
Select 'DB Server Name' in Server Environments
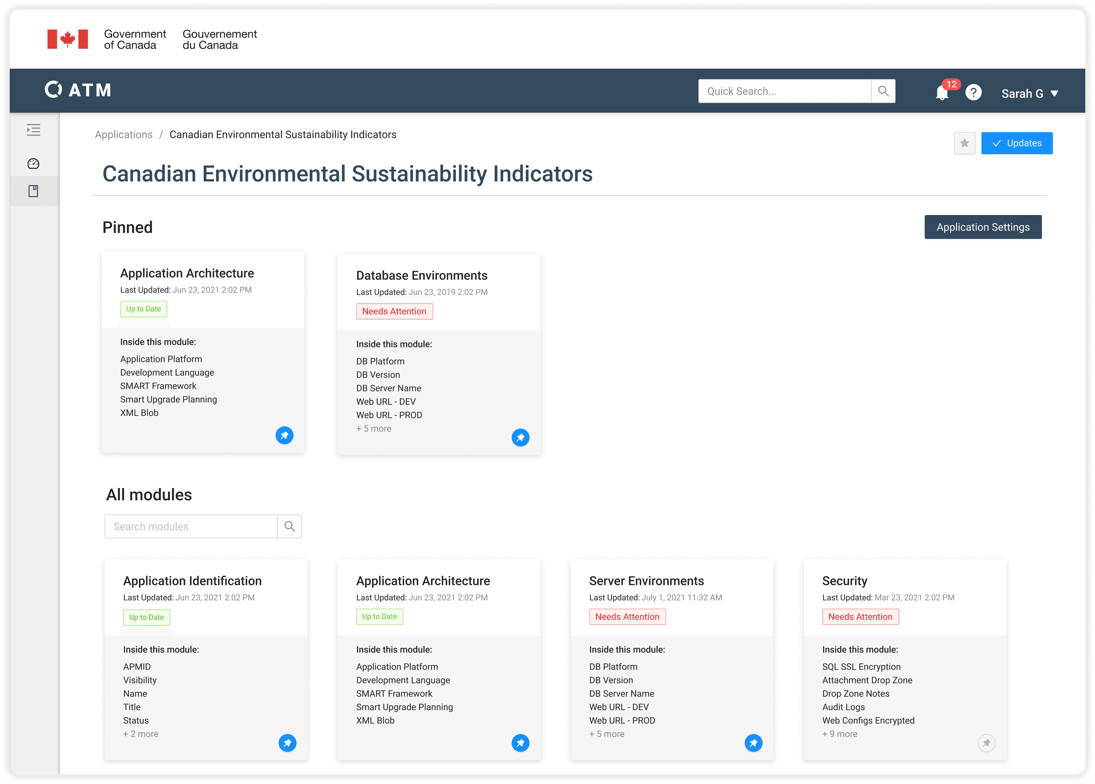pyautogui.click(x=621, y=694)
